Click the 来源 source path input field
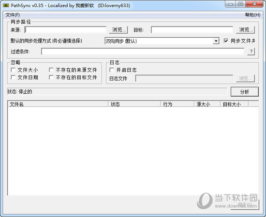266x217 pixels. click(65, 30)
